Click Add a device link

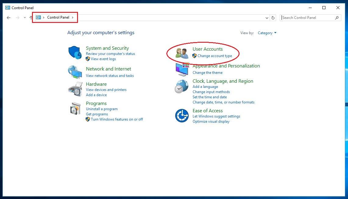[96, 95]
